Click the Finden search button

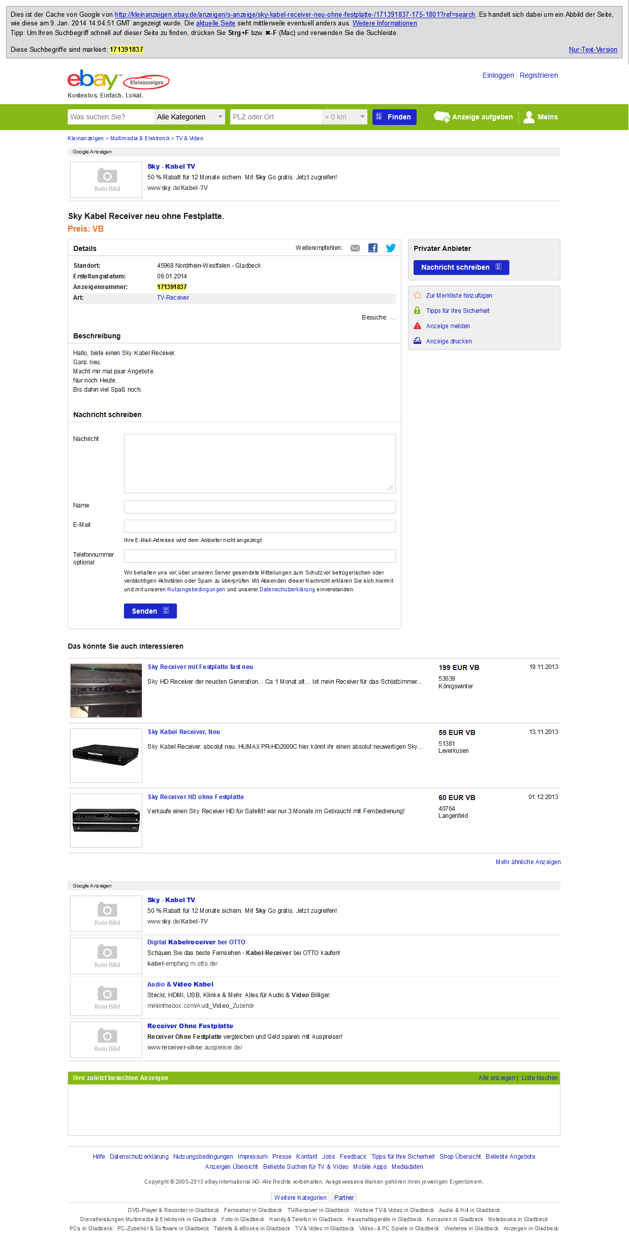394,117
